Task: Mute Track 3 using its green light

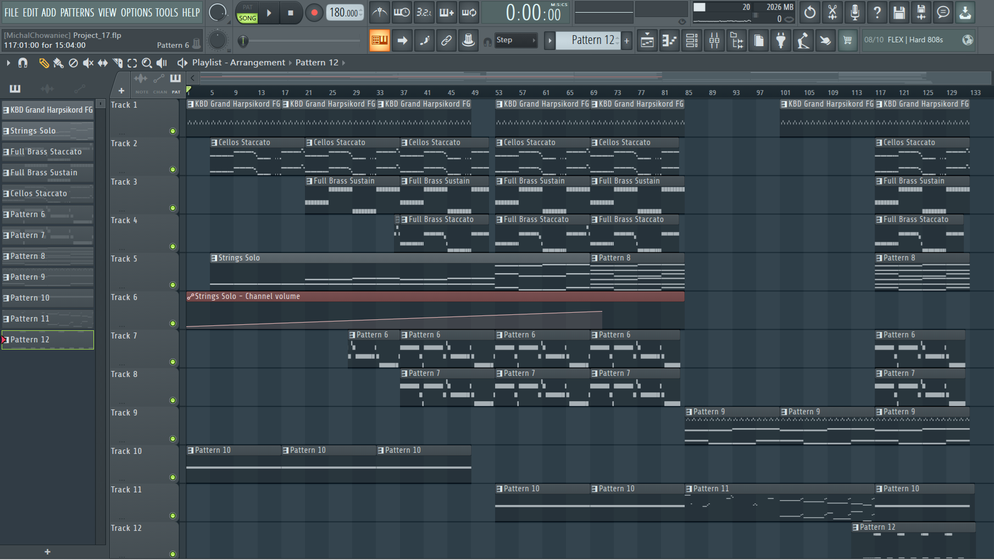Action: (173, 208)
